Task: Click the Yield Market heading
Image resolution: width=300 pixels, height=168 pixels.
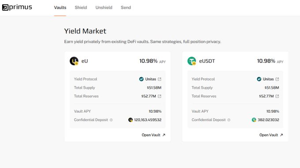Action: tap(85, 31)
